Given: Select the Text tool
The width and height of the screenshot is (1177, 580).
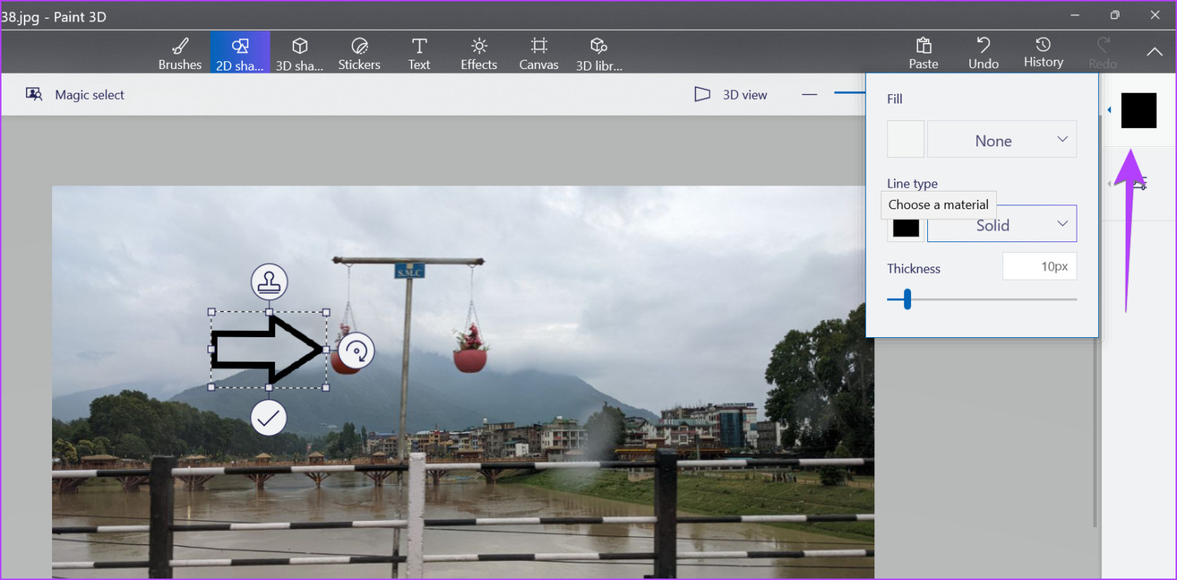Looking at the screenshot, I should point(418,52).
